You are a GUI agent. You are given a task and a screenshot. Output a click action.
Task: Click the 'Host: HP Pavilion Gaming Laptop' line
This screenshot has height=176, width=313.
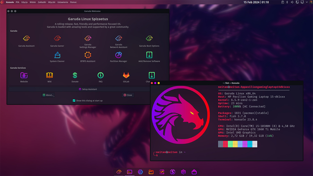[x=251, y=97]
